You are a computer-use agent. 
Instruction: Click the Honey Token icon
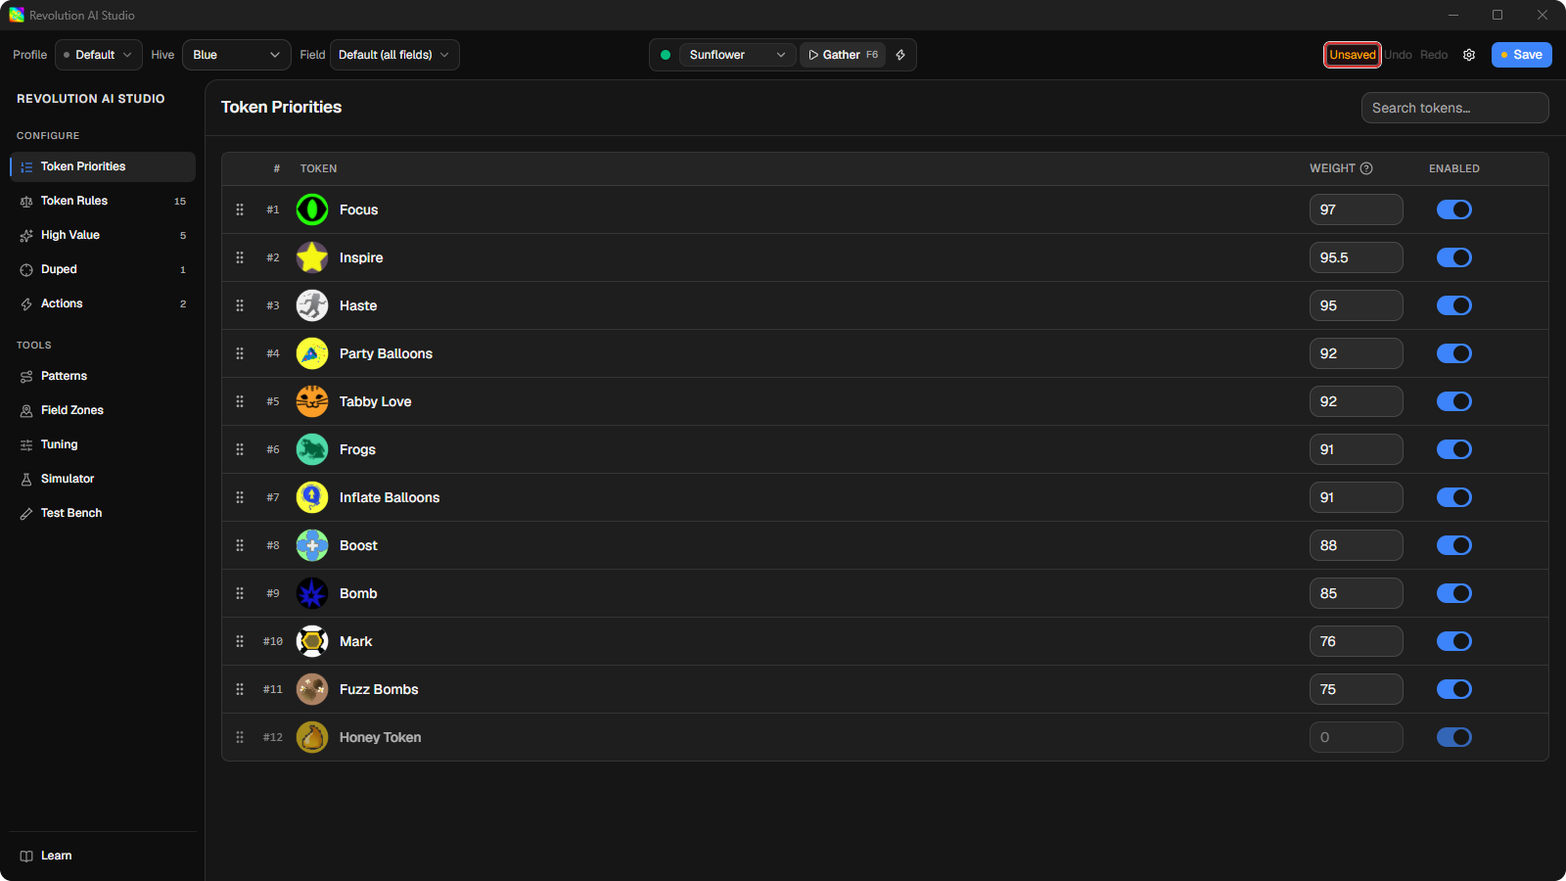coord(312,737)
